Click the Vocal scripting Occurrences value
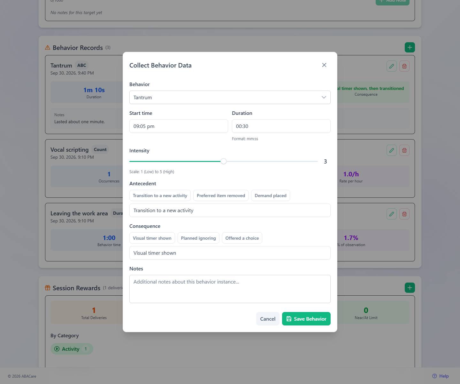Screen dimensions: 460x384 tap(109, 174)
